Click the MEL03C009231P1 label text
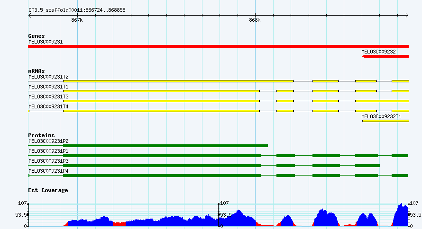 [48, 151]
